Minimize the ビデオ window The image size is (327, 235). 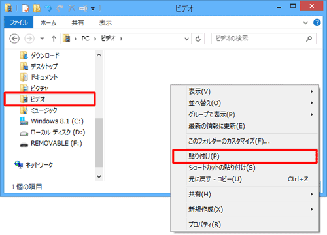(x=279, y=7)
